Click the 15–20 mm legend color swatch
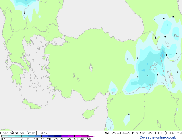 pyautogui.click(x=45, y=136)
